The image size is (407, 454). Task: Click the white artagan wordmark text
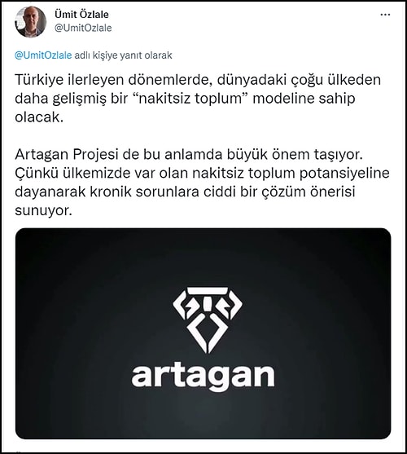tap(203, 376)
